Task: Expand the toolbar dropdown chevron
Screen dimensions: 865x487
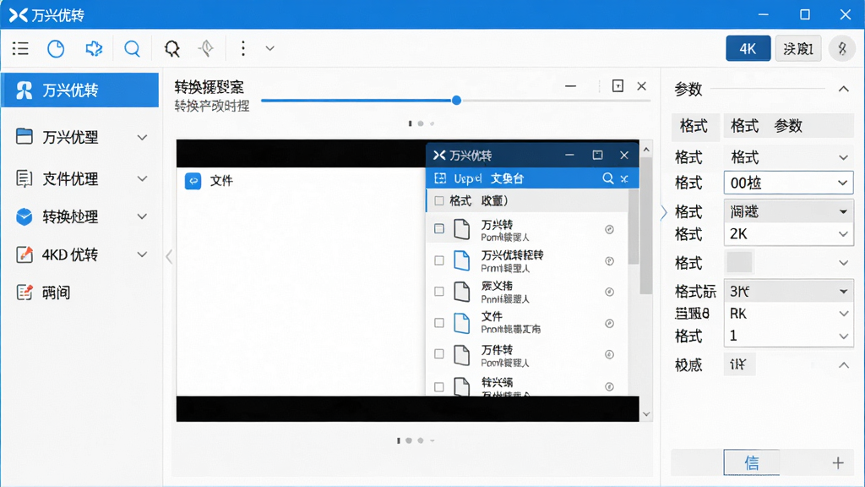Action: [x=269, y=48]
